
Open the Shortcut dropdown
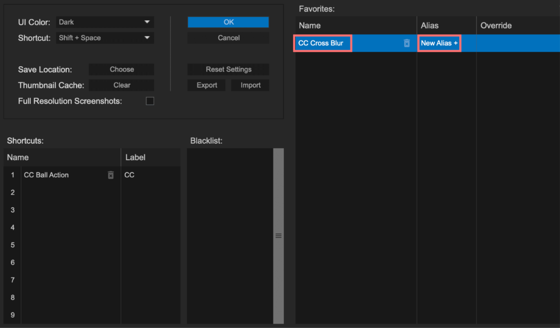tap(104, 37)
